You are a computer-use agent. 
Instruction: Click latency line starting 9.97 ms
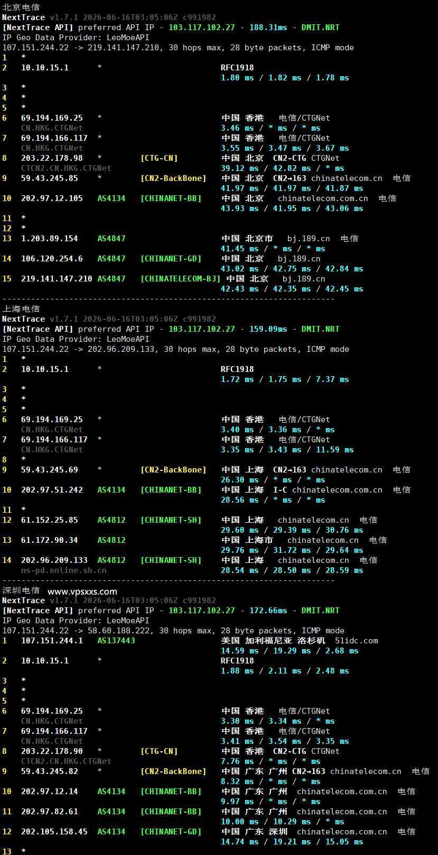271,802
